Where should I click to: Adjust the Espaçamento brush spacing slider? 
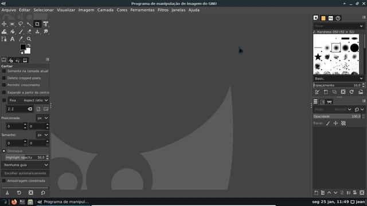pyautogui.click(x=337, y=85)
